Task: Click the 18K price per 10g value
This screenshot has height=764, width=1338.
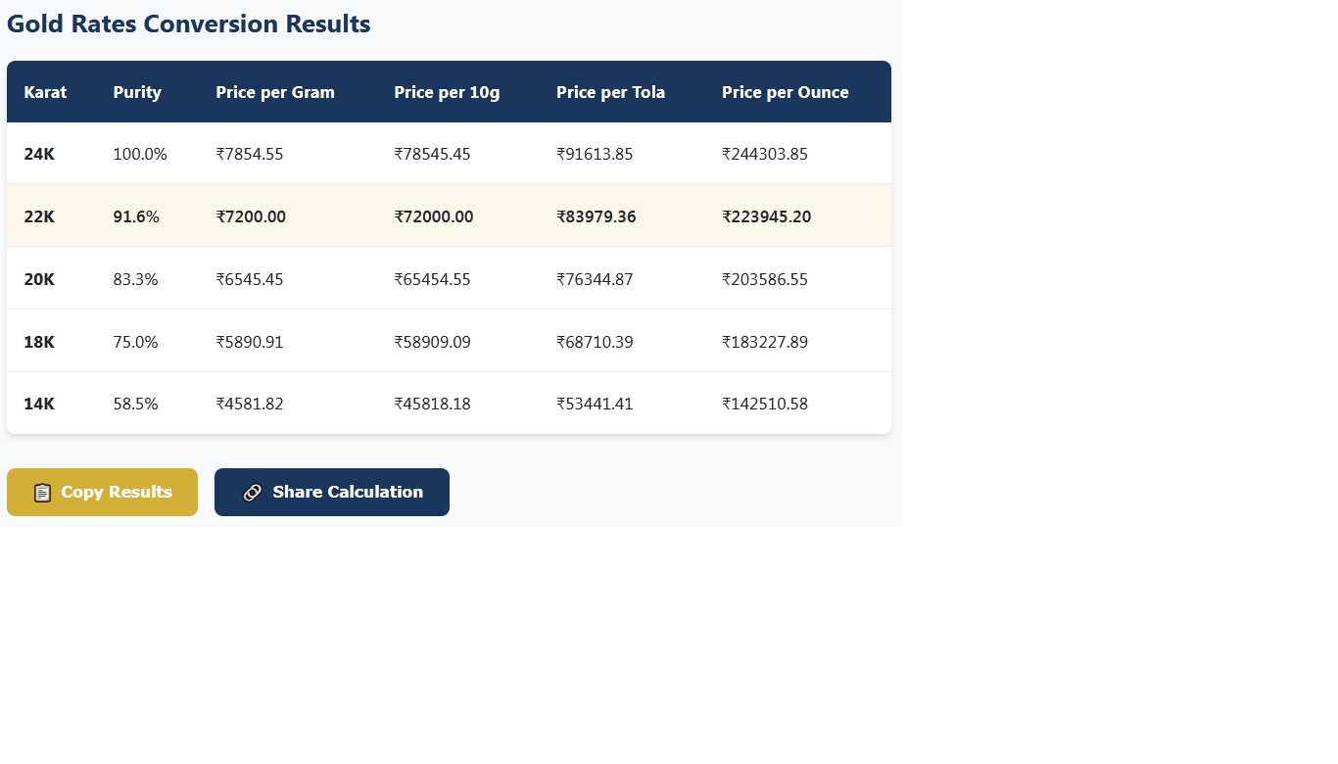Action: pyautogui.click(x=432, y=342)
